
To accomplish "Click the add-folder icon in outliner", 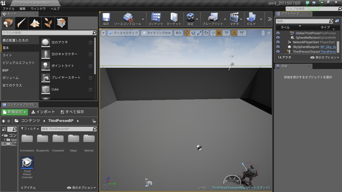I will (337, 21).
